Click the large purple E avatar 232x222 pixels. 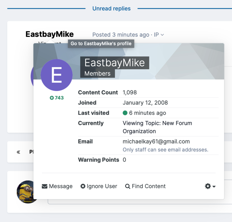57,75
